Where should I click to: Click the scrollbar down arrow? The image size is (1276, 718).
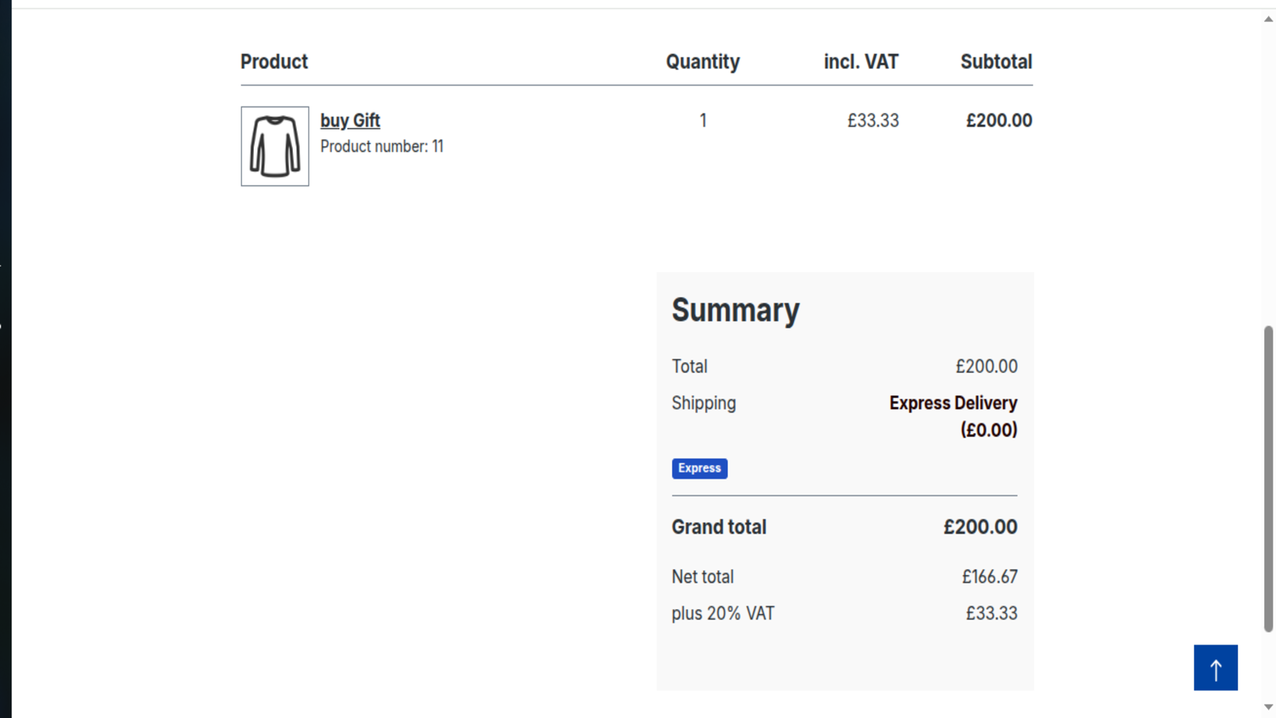click(x=1268, y=707)
